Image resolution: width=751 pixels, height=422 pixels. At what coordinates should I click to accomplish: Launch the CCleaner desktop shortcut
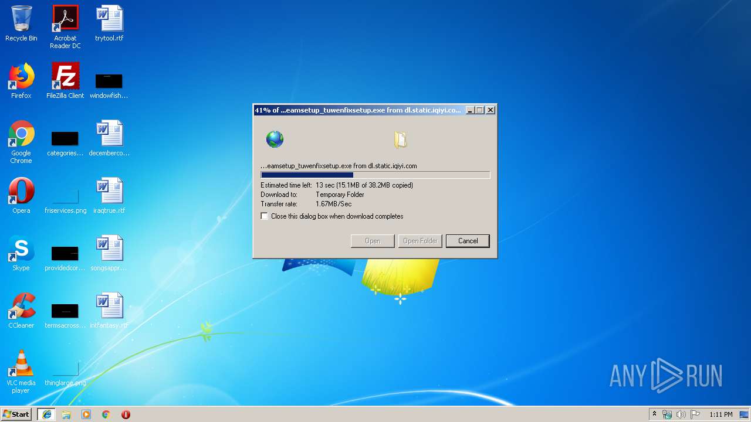(x=21, y=311)
